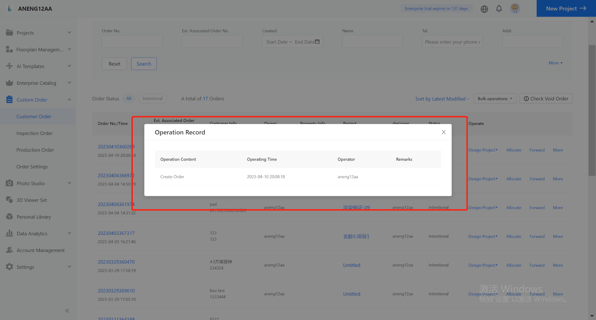Click the globe language icon
596x320 pixels.
point(484,9)
